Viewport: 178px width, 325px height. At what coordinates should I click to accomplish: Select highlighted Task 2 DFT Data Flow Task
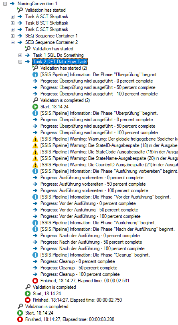click(60, 62)
